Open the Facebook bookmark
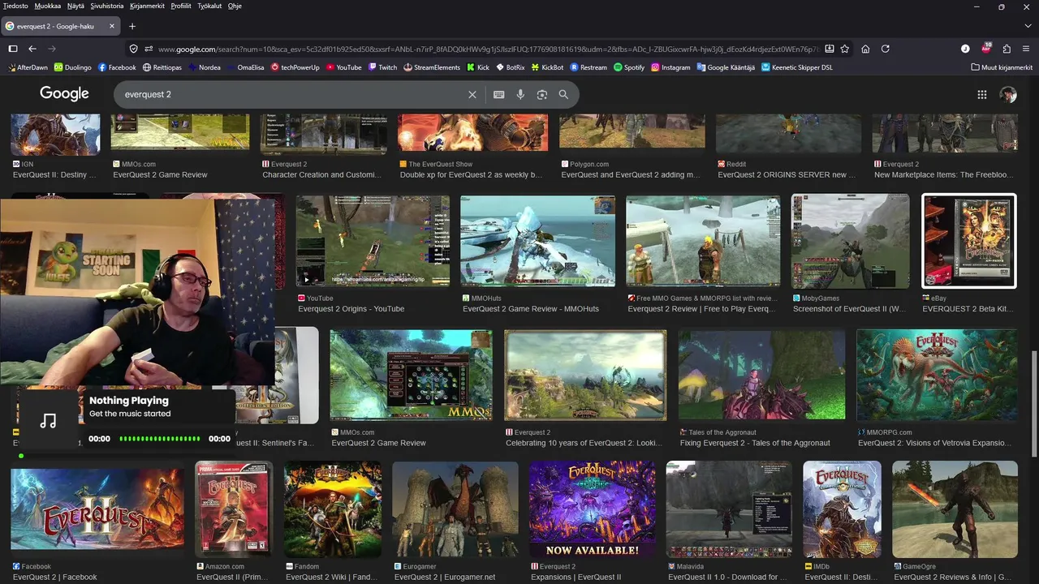 (x=117, y=67)
